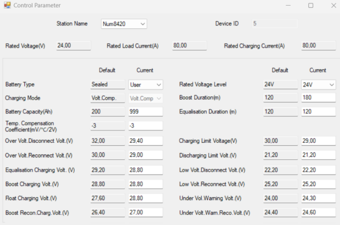This screenshot has width=340, height=225.
Task: Click Charging Mode Default value Volt.Comp.
Action: click(108, 98)
